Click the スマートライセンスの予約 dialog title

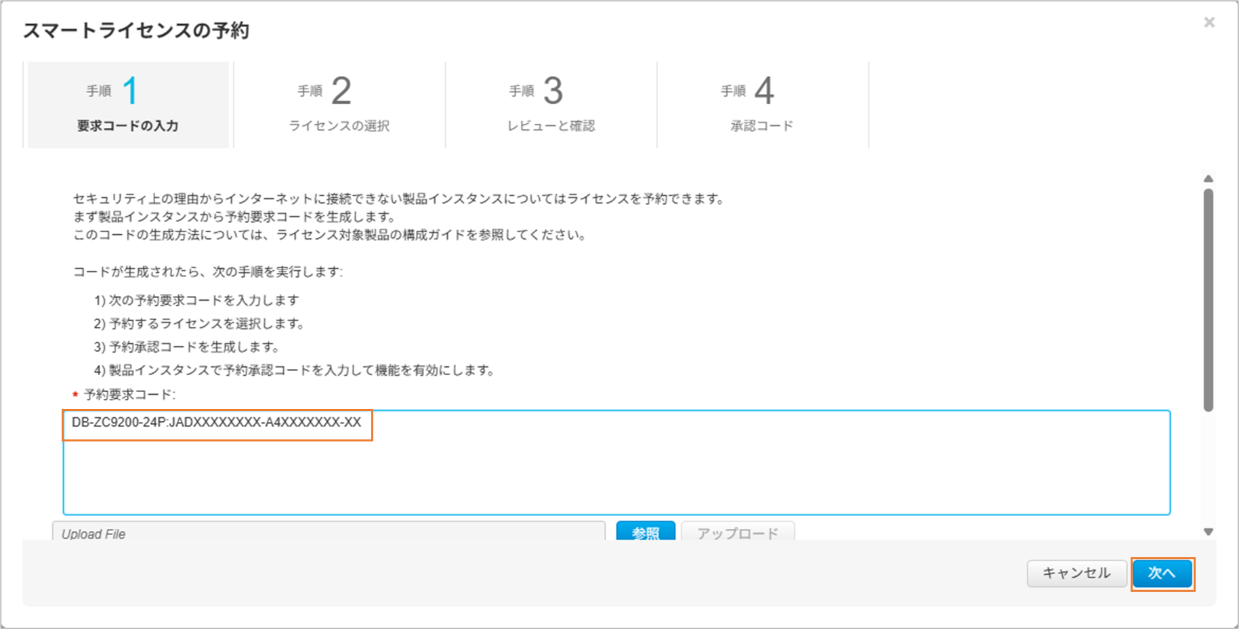(x=136, y=30)
